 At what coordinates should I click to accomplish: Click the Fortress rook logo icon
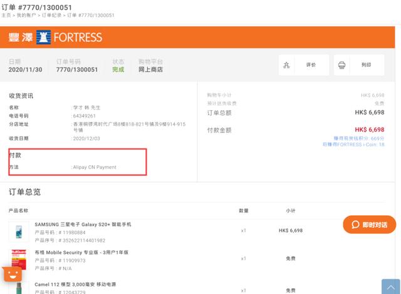point(43,38)
